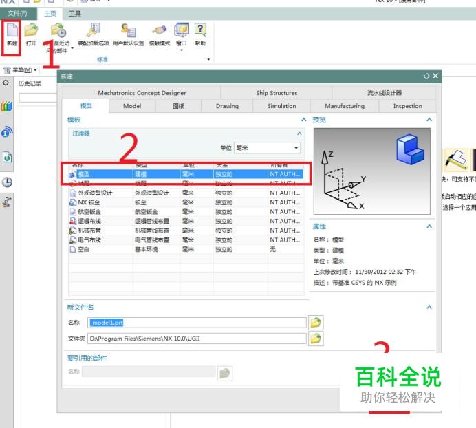Close the New dialog
The height and width of the screenshot is (428, 476).
click(435, 76)
